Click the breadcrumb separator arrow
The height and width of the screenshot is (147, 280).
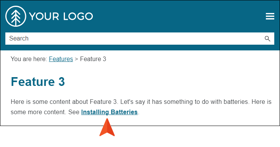coord(76,59)
